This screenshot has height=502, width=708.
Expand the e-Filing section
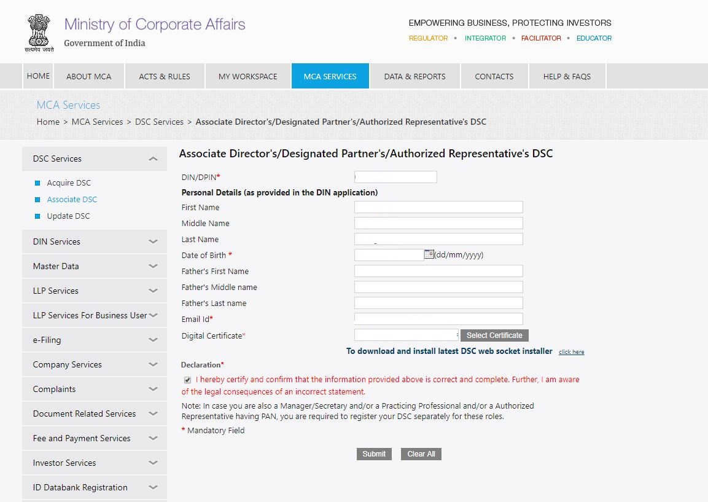click(153, 340)
